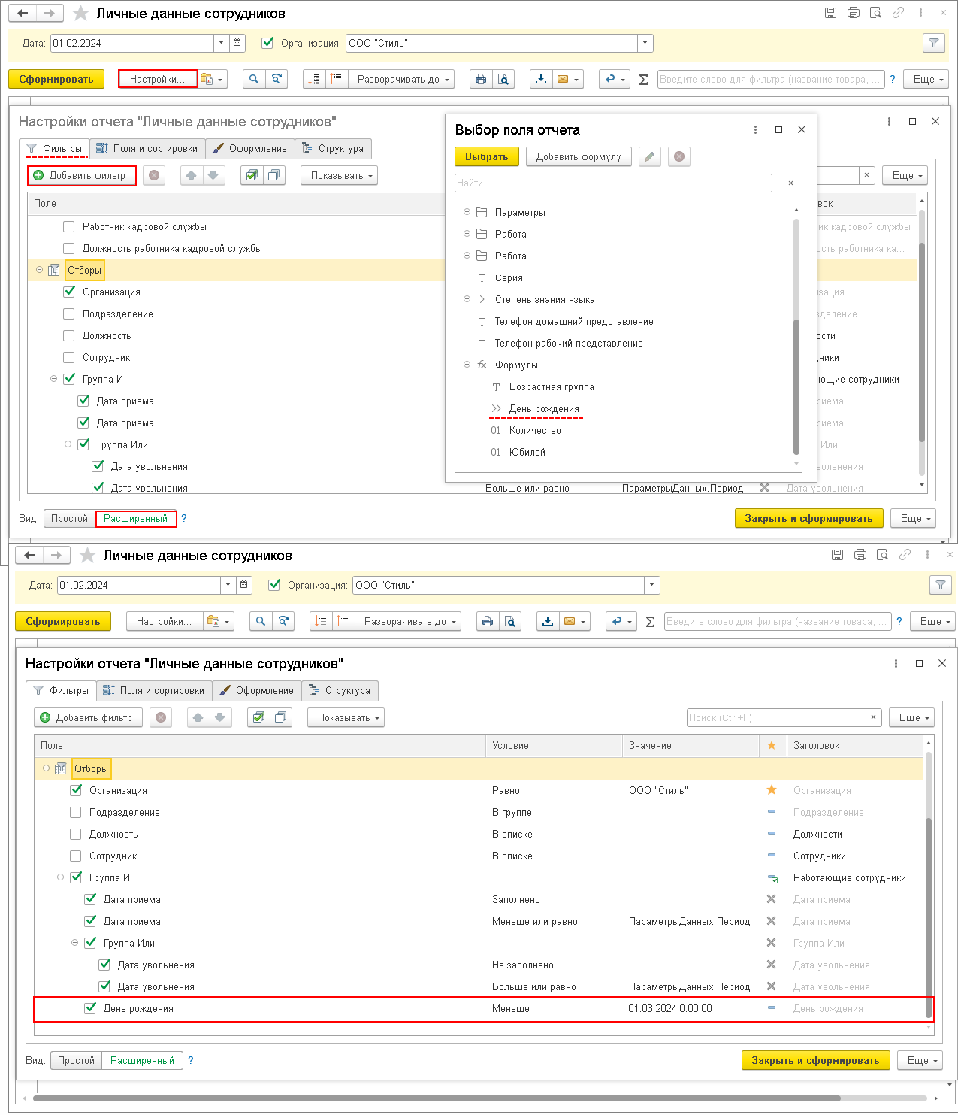
Task: Collapse Формулы node in field dialog
Action: [467, 365]
